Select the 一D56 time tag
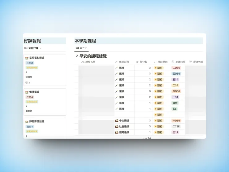 coord(176,121)
